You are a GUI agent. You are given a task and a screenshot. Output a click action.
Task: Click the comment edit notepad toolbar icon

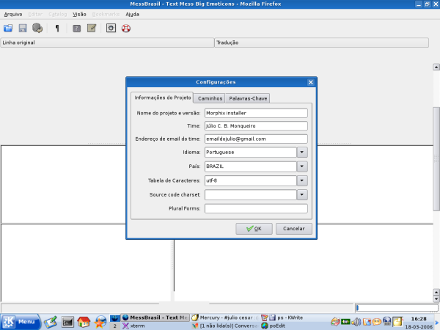point(92,28)
